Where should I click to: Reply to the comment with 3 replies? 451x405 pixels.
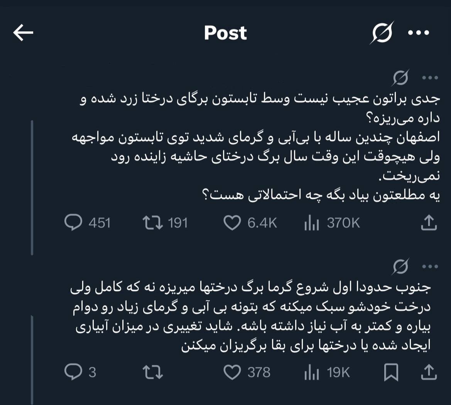pos(72,372)
